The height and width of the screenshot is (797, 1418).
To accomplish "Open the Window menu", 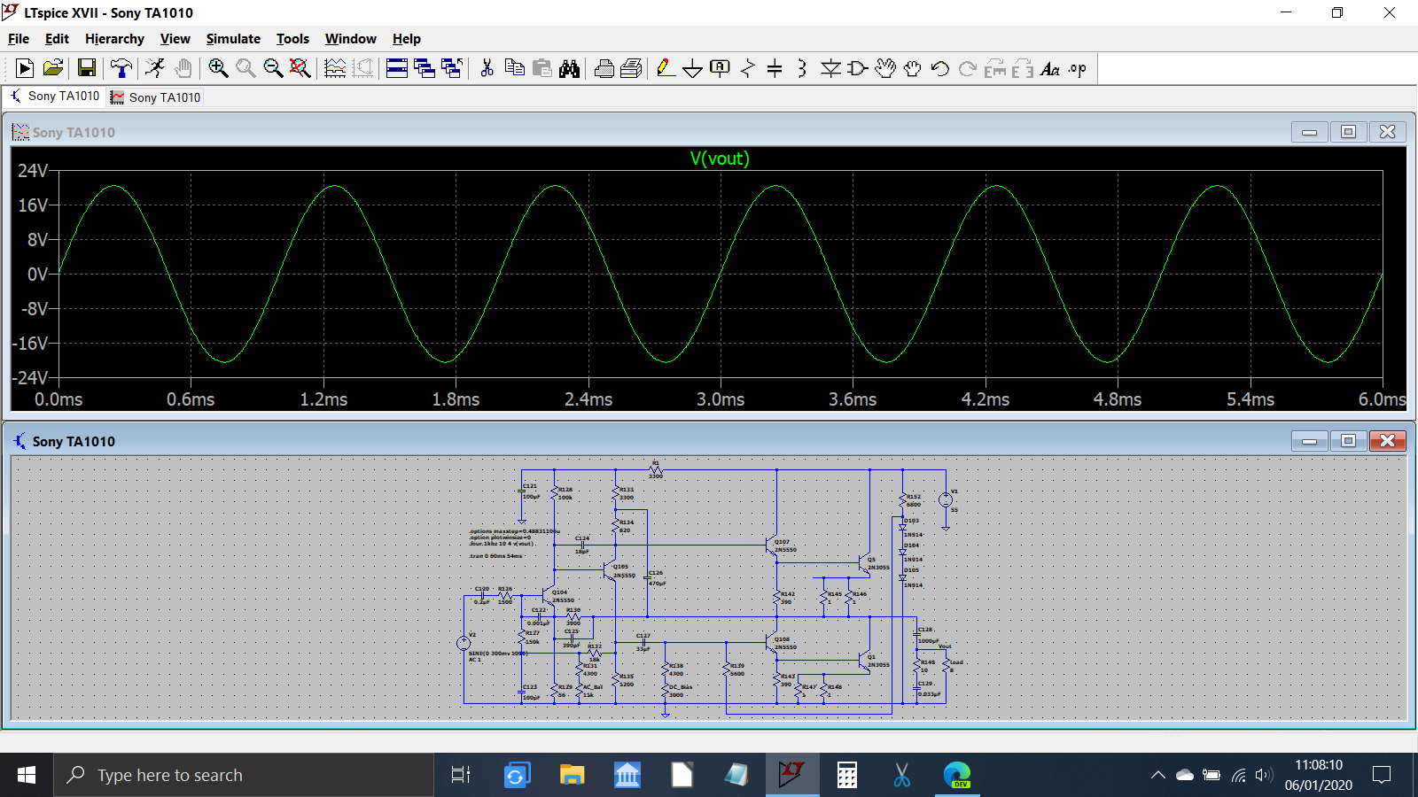I will 350,39.
